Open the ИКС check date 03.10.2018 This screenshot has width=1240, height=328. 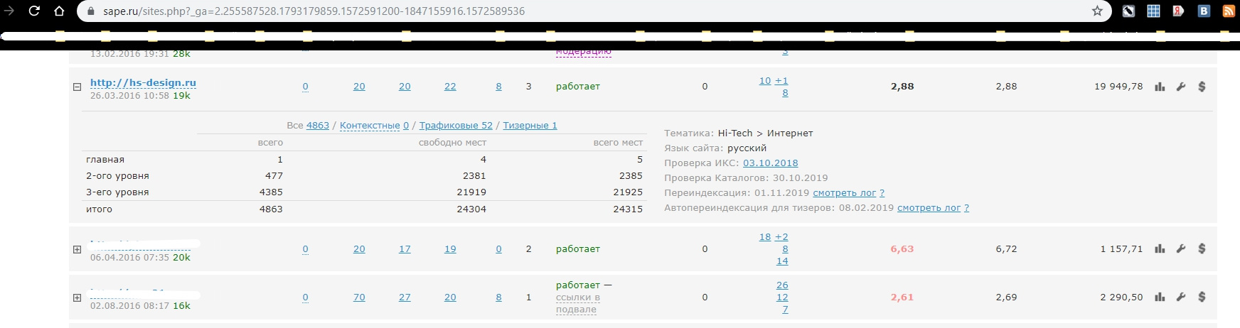pos(771,163)
